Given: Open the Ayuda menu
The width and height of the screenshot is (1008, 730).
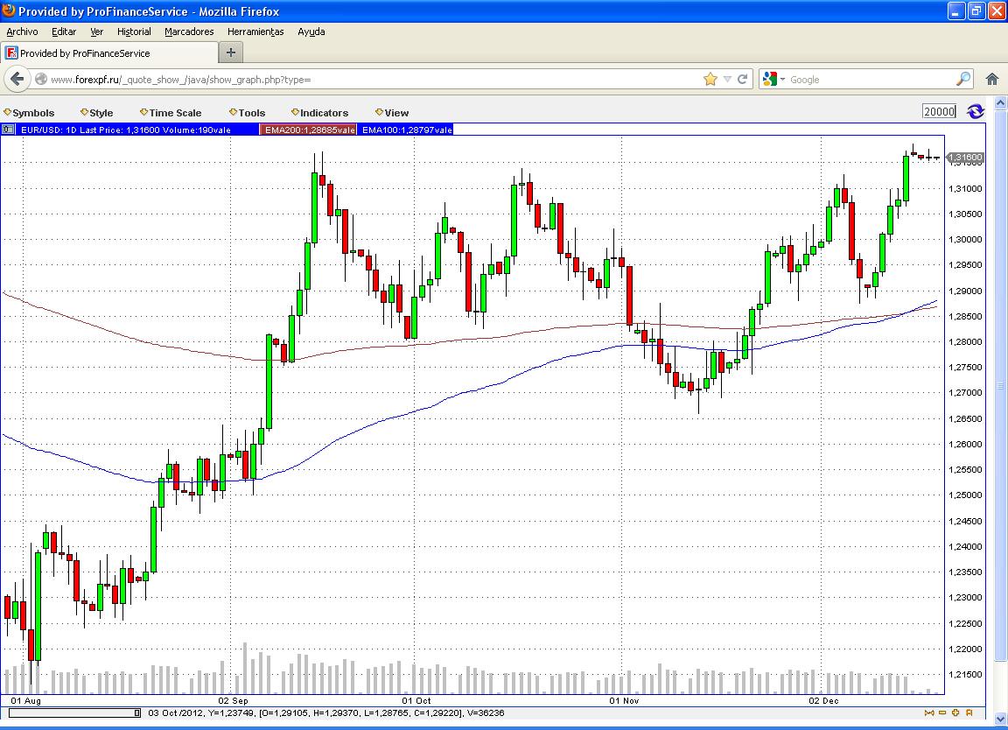Looking at the screenshot, I should tap(311, 32).
